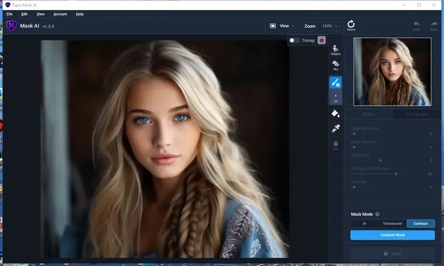Click the Save button
The image size is (444, 266).
392,254
